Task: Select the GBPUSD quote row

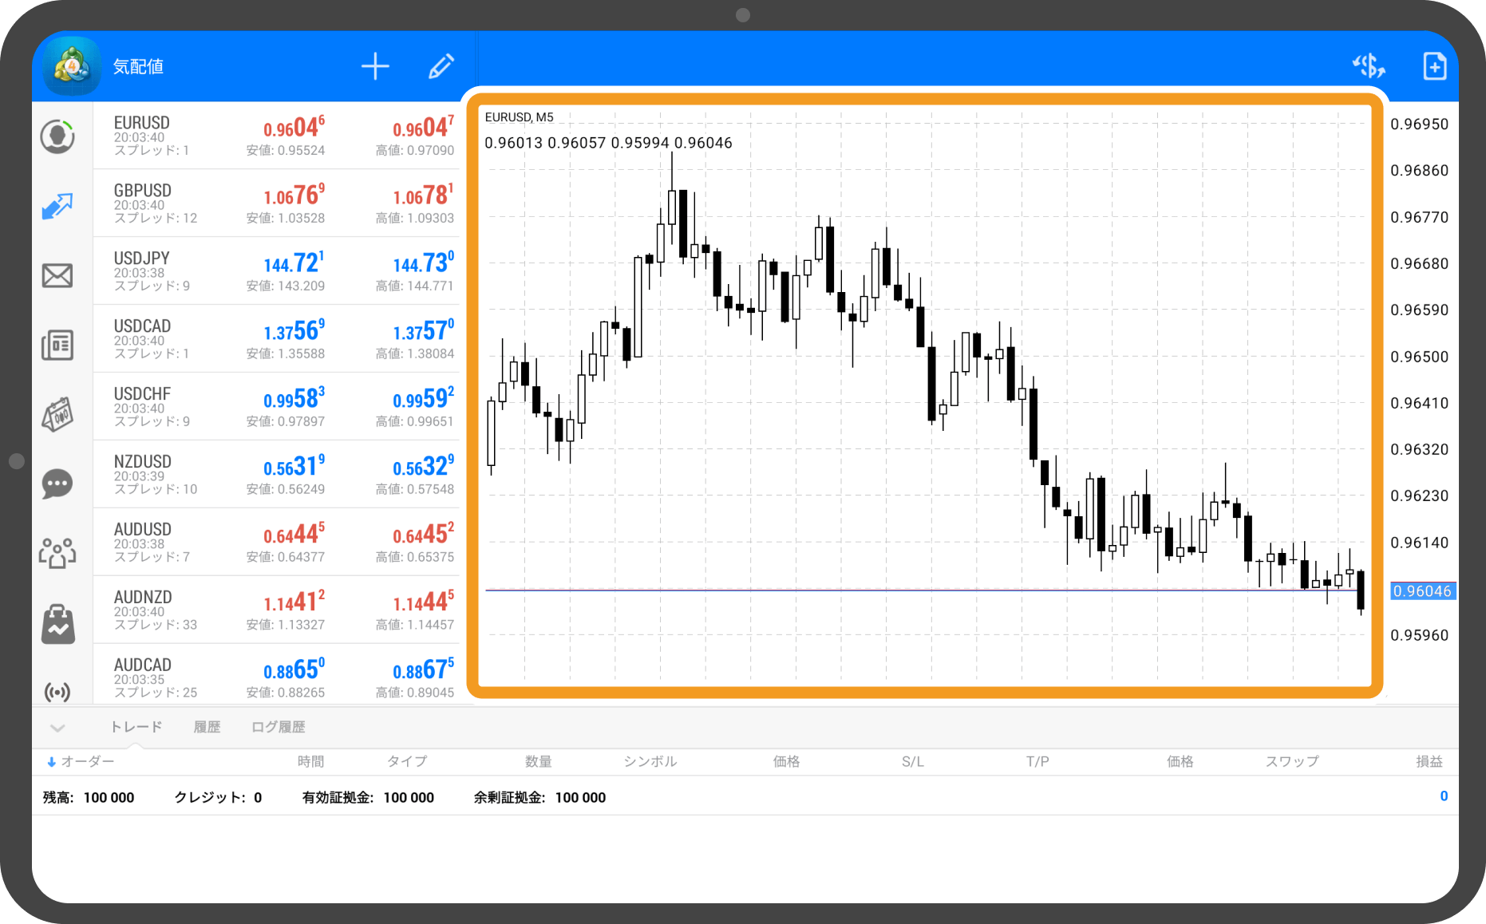Action: click(276, 203)
